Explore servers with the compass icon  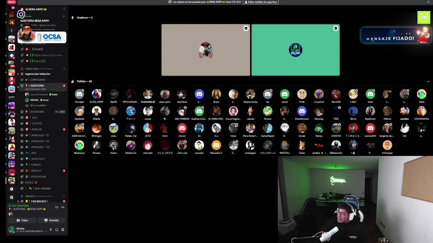pos(12,197)
